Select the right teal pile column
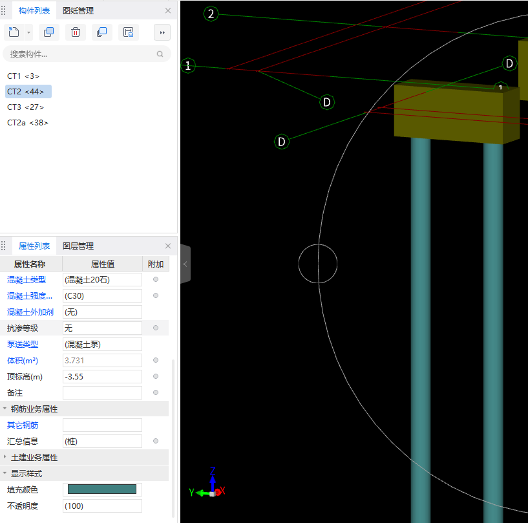Viewport: 528px width, 523px height. 493,334
